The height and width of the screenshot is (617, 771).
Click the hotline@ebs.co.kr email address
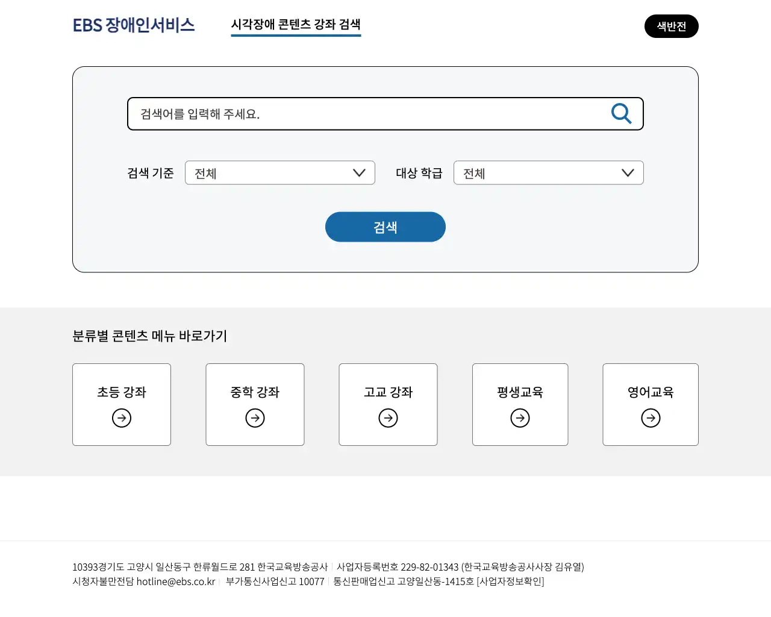point(176,581)
